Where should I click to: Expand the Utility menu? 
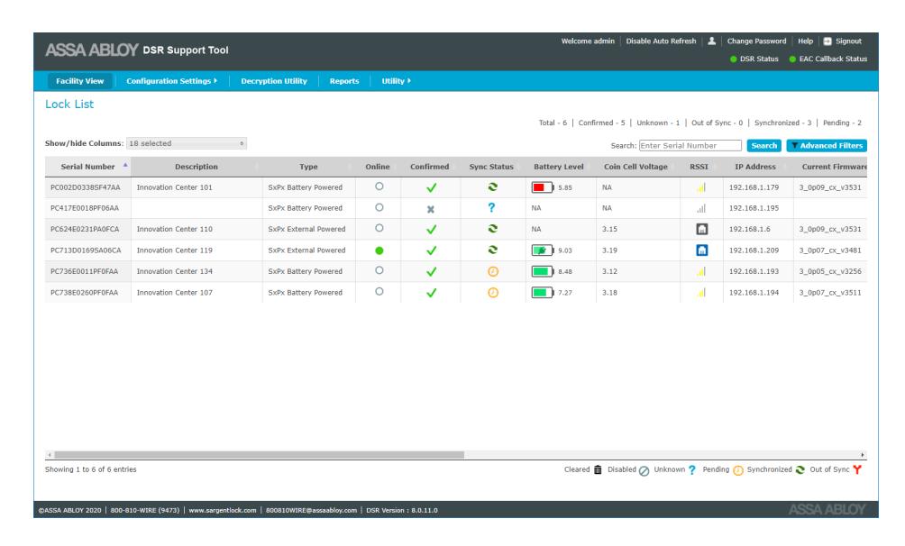(x=396, y=81)
